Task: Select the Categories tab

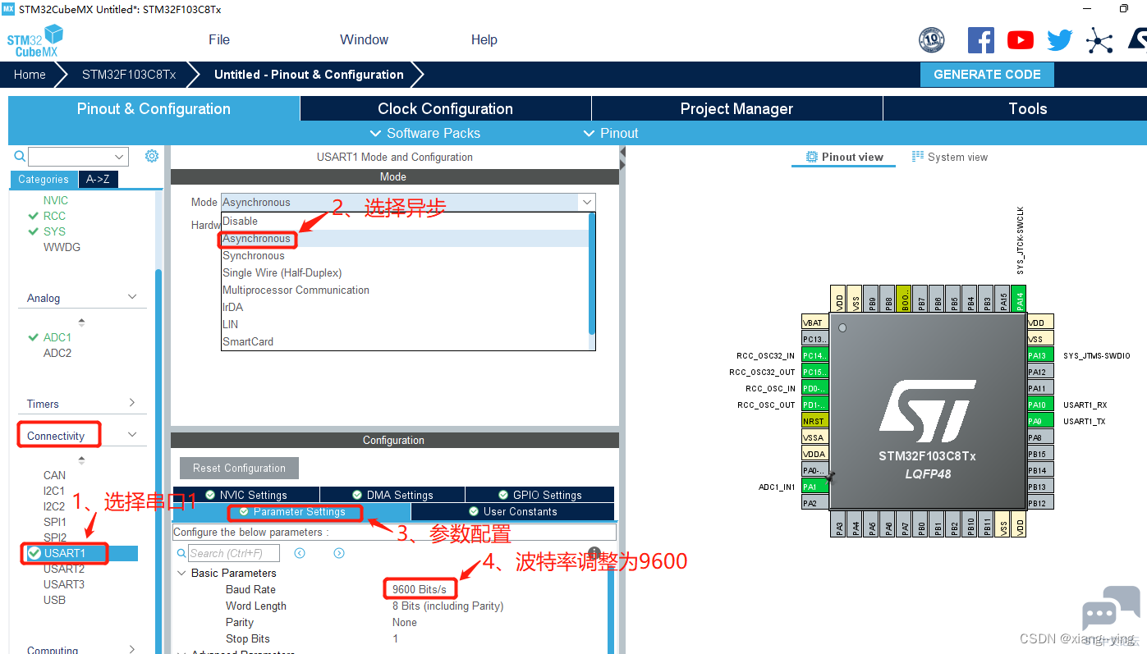Action: 44,179
